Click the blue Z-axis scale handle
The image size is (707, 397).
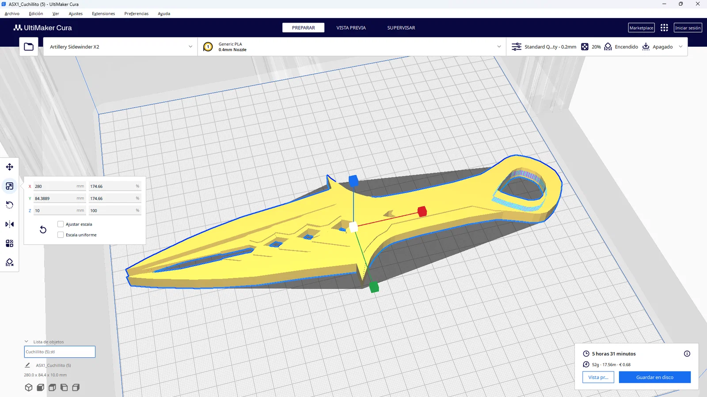[x=353, y=181]
